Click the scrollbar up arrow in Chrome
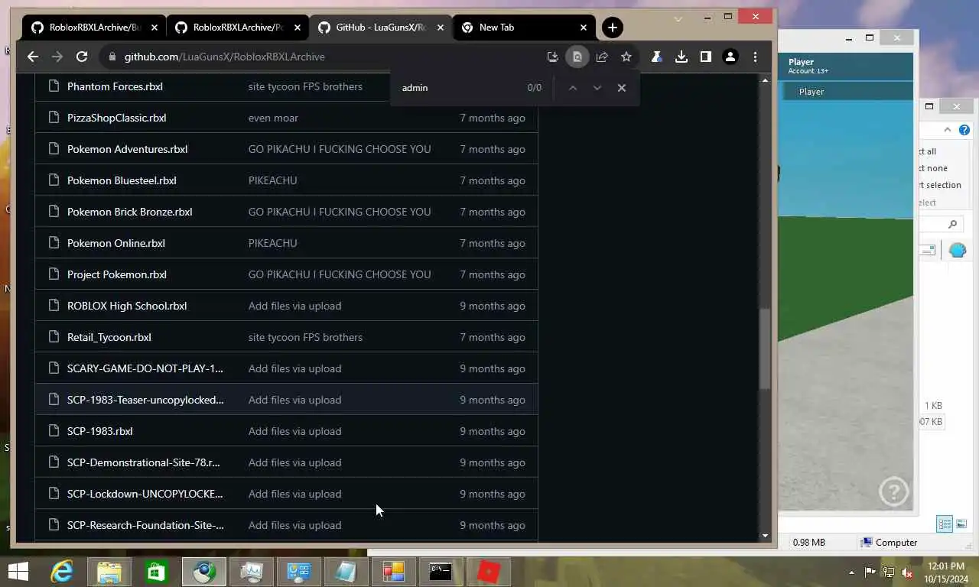Image resolution: width=979 pixels, height=587 pixels. tap(765, 80)
